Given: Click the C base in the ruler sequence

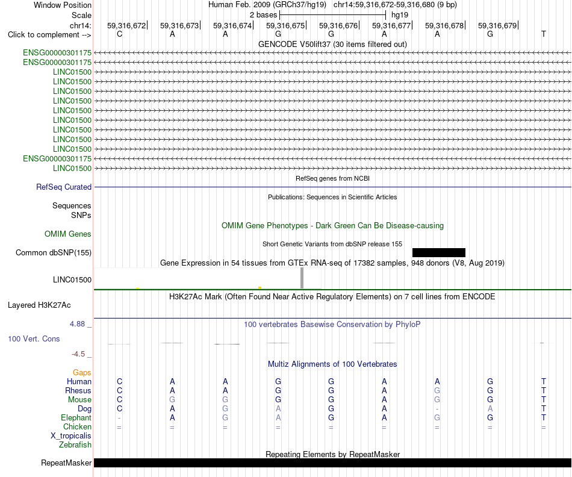Looking at the screenshot, I should (x=119, y=34).
